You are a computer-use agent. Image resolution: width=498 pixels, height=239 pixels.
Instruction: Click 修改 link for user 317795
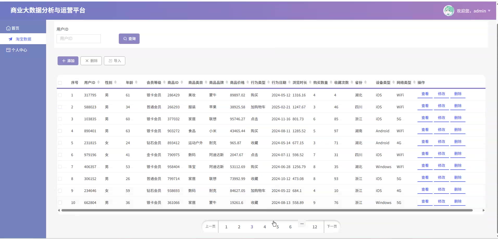(441, 94)
